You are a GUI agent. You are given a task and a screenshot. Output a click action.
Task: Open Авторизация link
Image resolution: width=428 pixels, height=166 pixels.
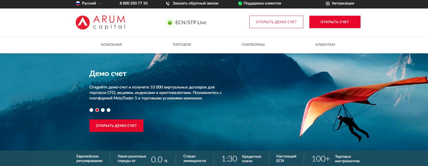(343, 3)
